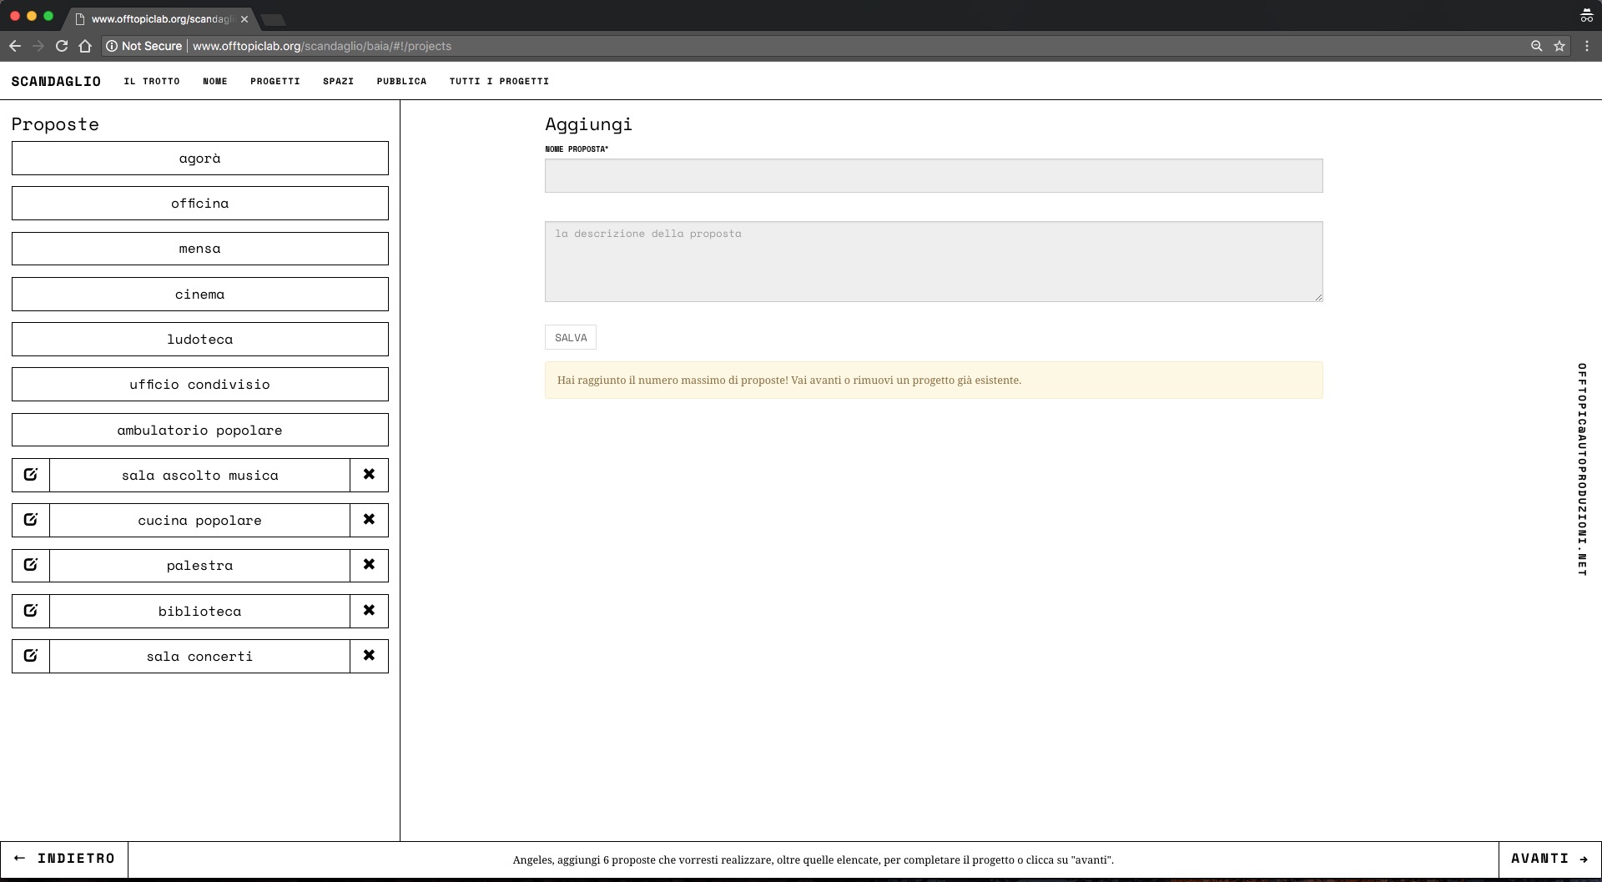Screen dimensions: 1602x882
Task: Pick the ludoteca proposal
Action: (x=200, y=339)
